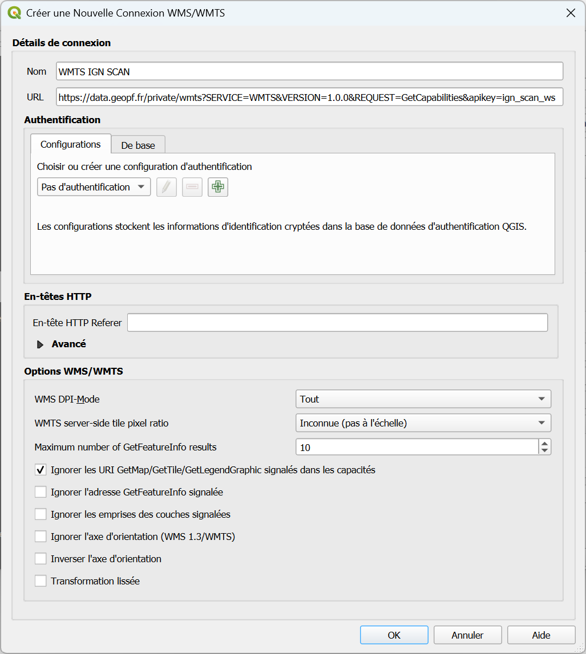The width and height of the screenshot is (586, 654).
Task: Expand the Avancé HTTP headers section
Action: (41, 344)
